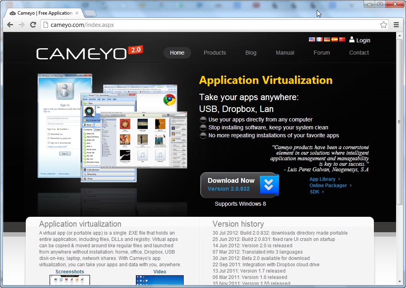
Task: Click '25 Jun 2012: Build 2.0.831' entry
Action: (274, 239)
